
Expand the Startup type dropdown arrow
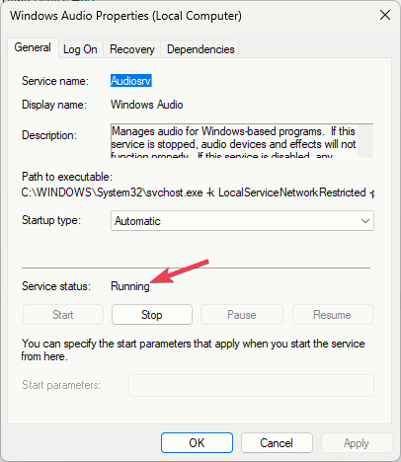[365, 221]
